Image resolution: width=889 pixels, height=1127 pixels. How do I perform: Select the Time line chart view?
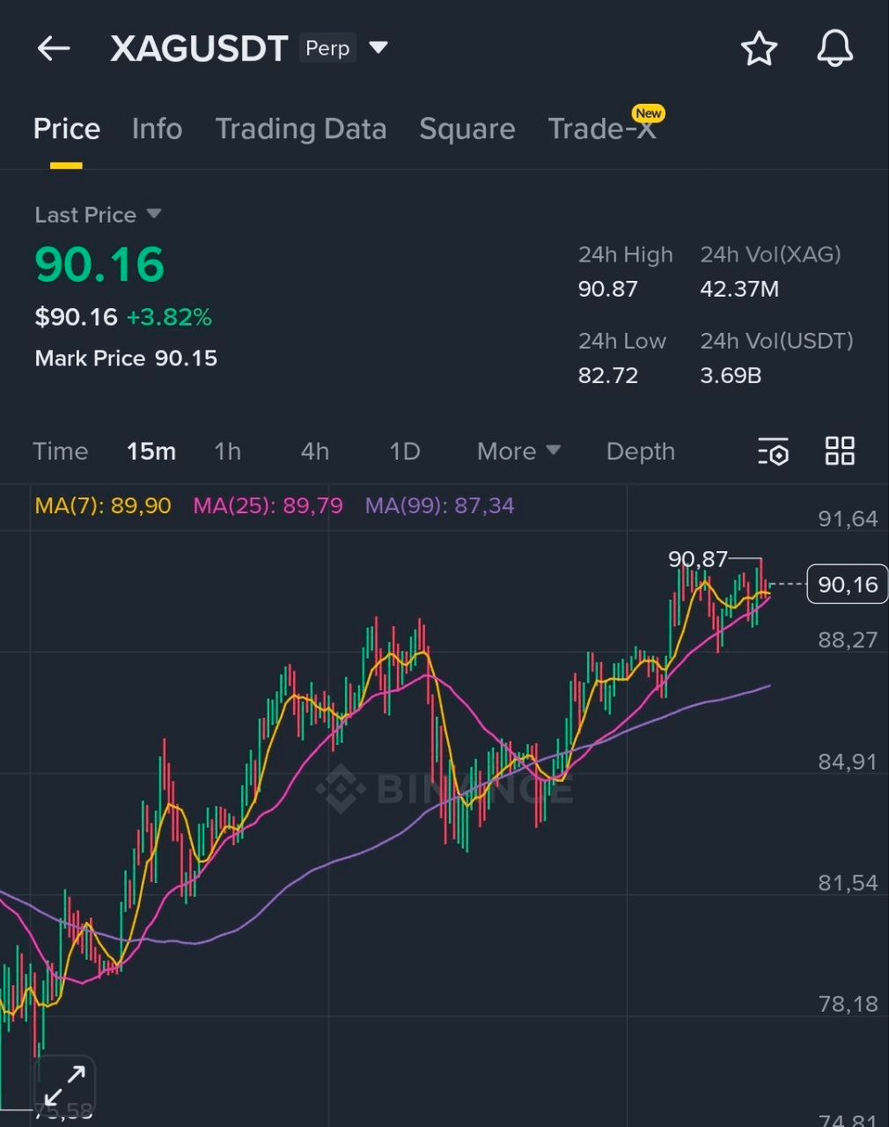pos(61,452)
